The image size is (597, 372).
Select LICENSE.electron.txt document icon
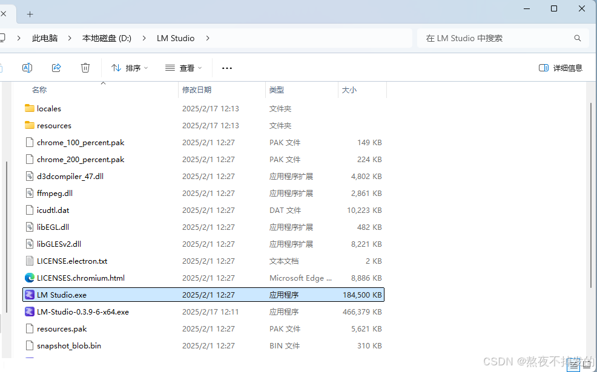tap(29, 261)
